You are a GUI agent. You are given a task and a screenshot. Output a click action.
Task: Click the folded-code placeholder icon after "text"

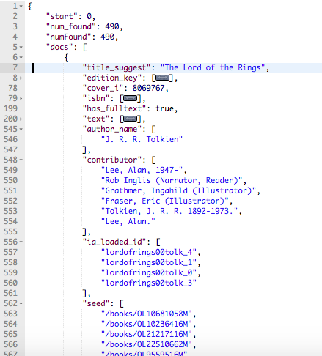131,119
